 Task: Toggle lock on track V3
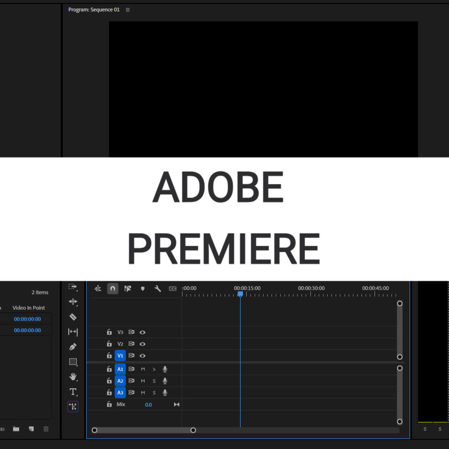(x=109, y=332)
